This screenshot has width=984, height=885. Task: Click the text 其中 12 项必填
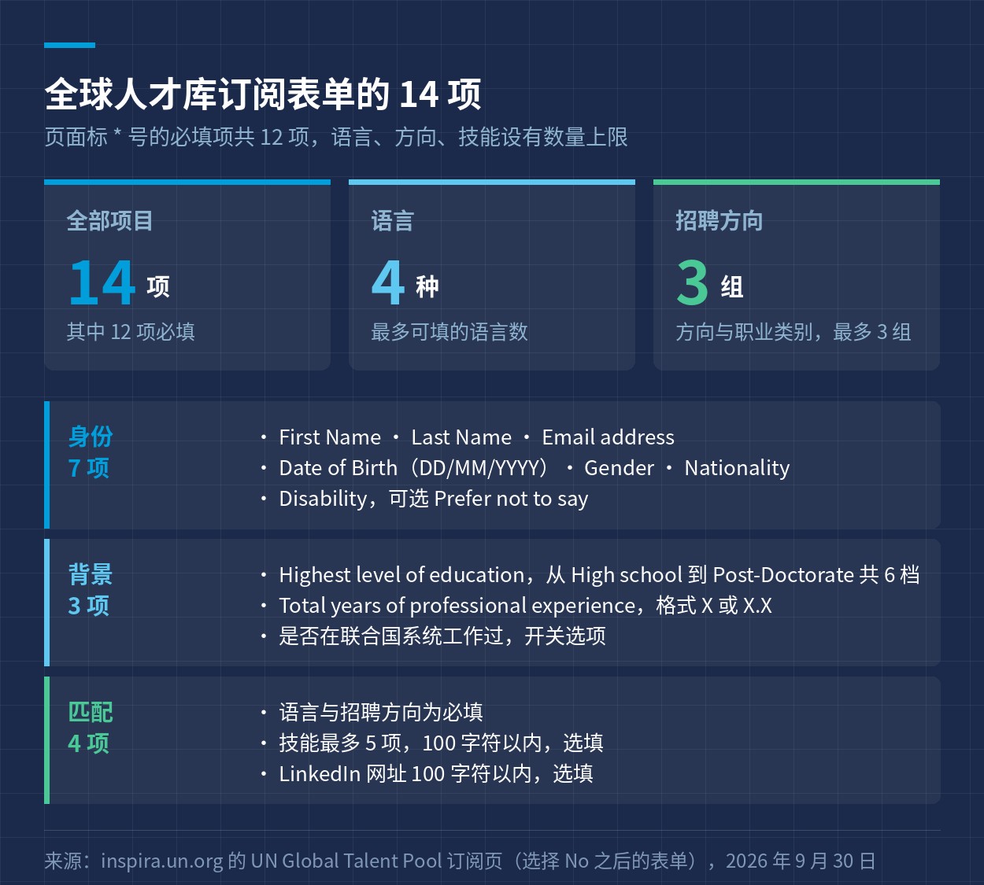pyautogui.click(x=131, y=331)
